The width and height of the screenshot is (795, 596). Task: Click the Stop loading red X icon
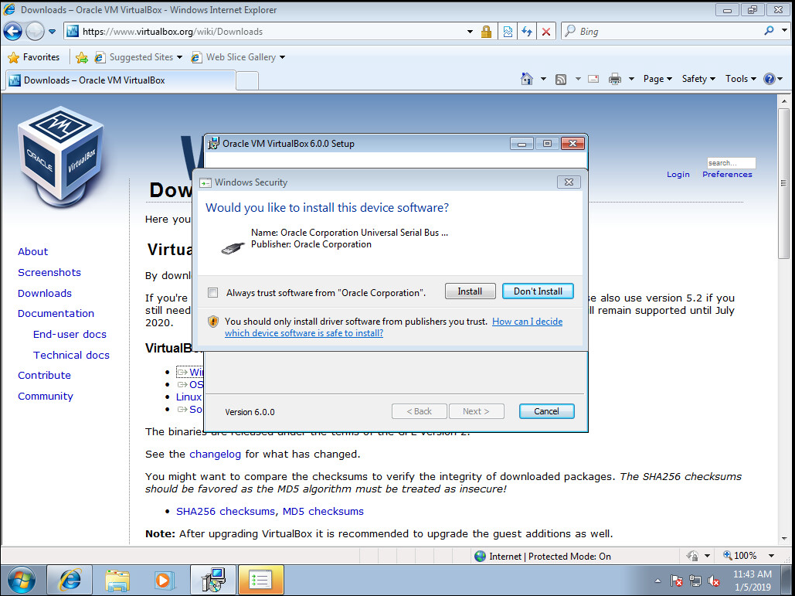(546, 32)
